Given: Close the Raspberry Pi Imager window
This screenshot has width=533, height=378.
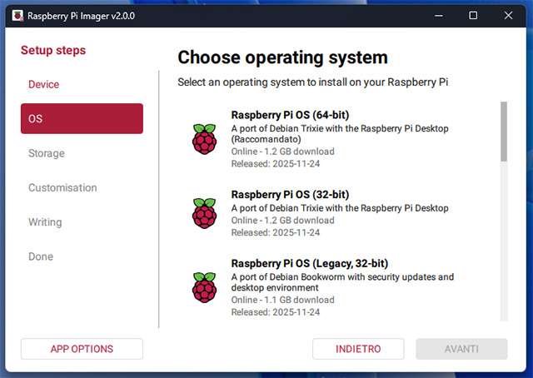Looking at the screenshot, I should tap(508, 16).
